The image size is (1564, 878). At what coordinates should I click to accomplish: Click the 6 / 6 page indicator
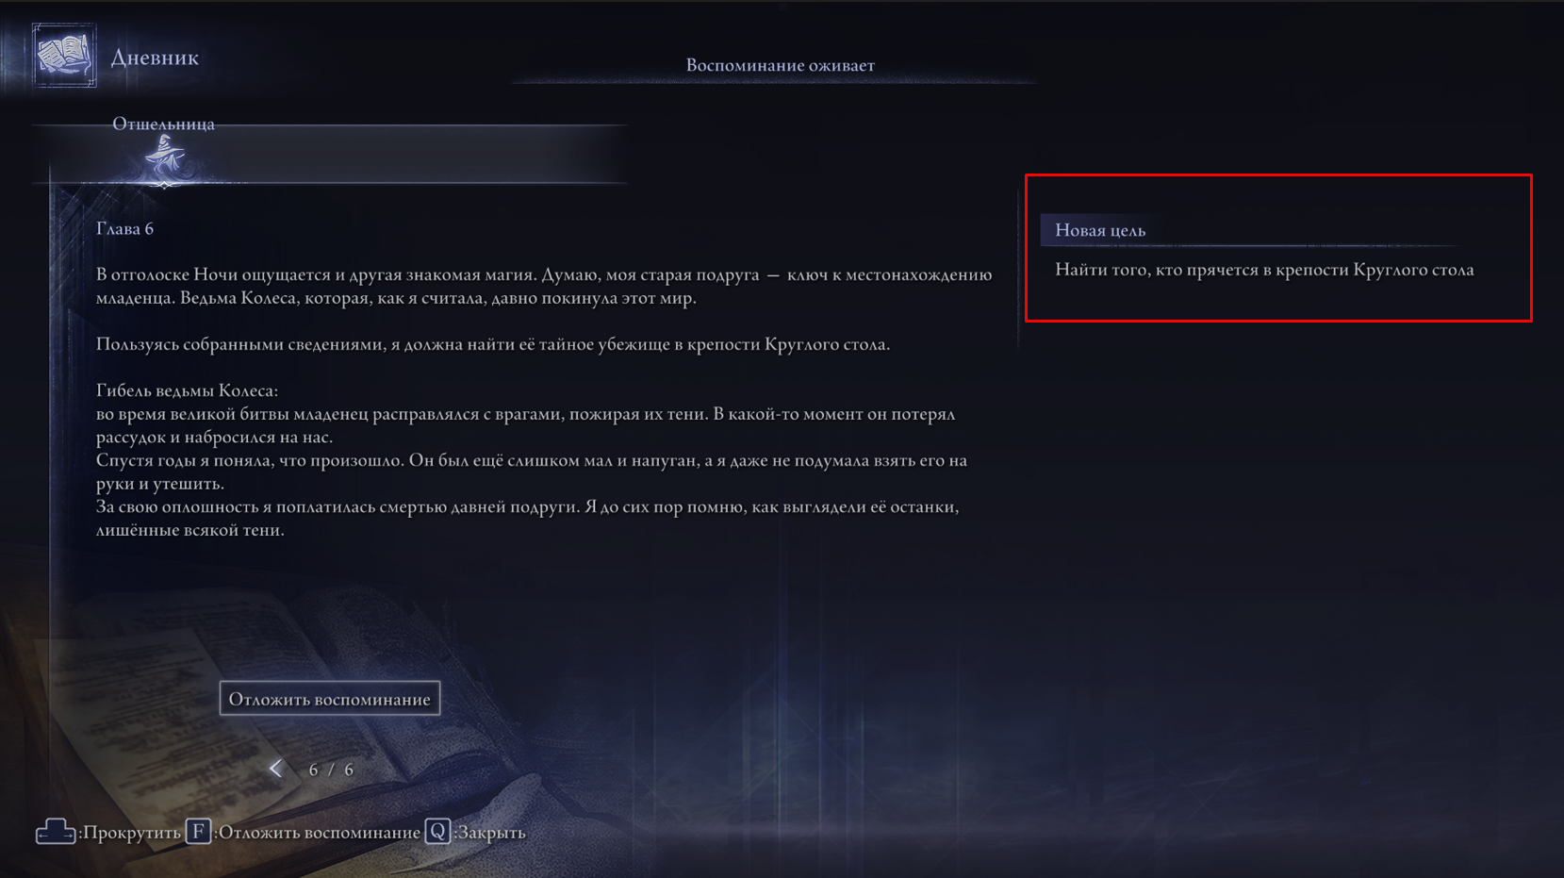(331, 770)
